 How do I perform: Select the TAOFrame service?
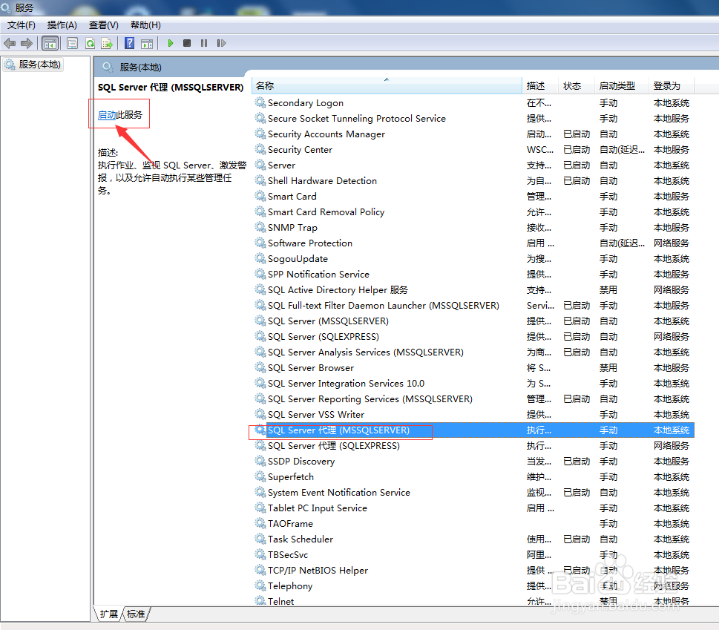[x=473, y=524]
